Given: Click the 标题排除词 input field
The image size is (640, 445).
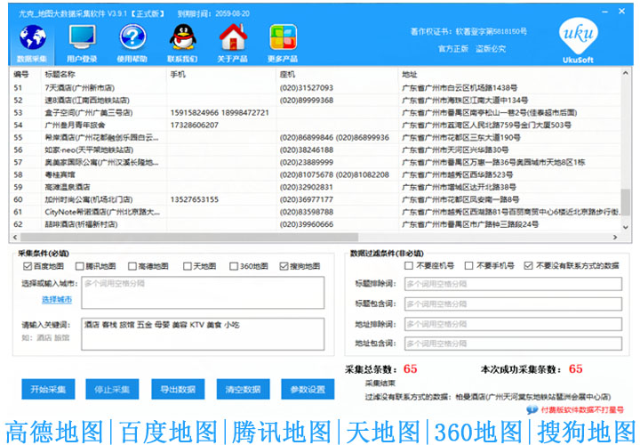Looking at the screenshot, I should (514, 284).
